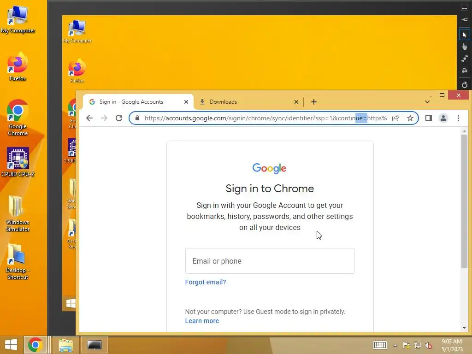Focus the Email or phone field
This screenshot has height=354, width=472.
pos(270,261)
